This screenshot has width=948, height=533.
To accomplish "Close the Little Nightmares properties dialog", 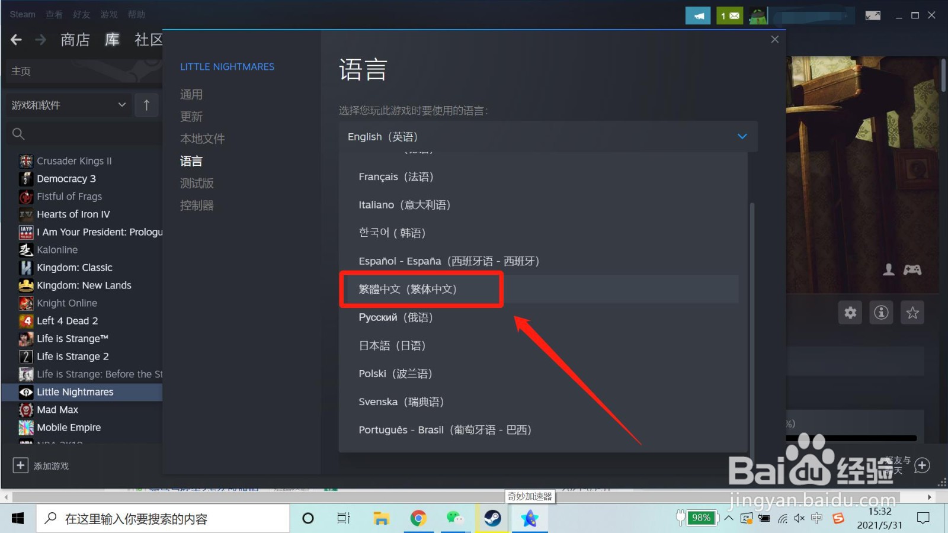I will click(774, 39).
